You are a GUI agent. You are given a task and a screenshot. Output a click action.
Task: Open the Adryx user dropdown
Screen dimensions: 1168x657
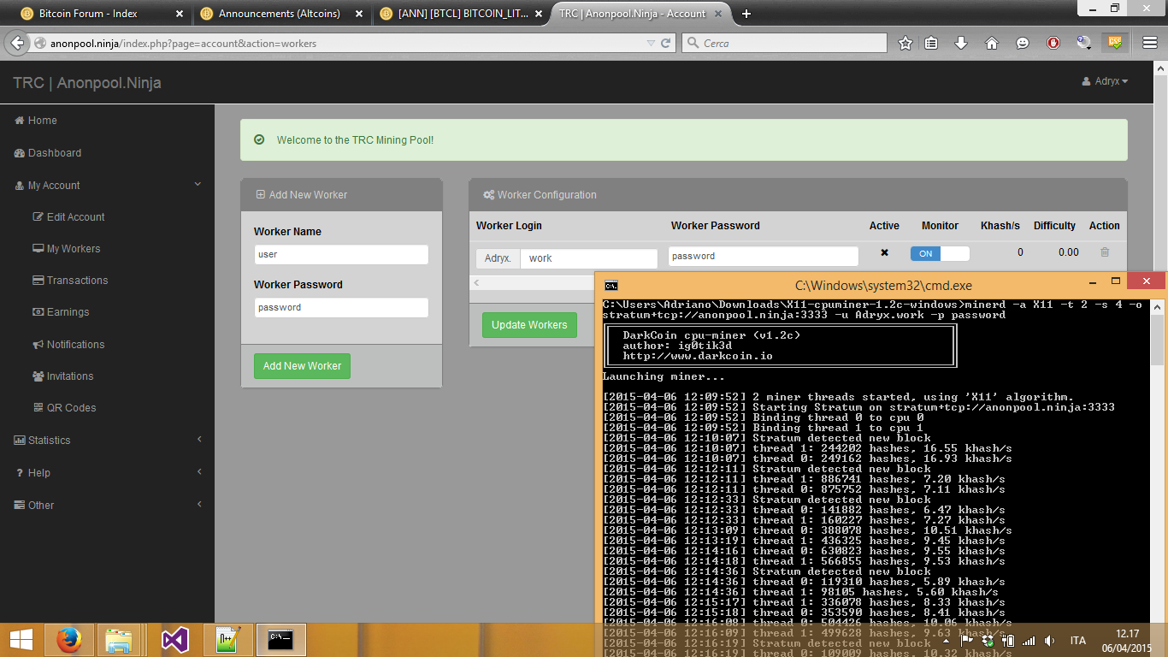coord(1105,81)
